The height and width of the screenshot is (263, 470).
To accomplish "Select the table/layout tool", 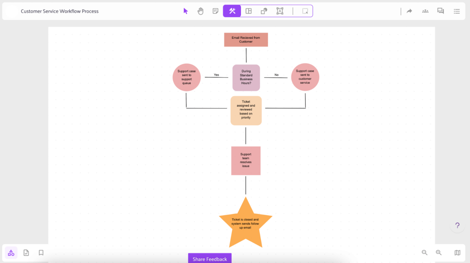I will (x=248, y=11).
